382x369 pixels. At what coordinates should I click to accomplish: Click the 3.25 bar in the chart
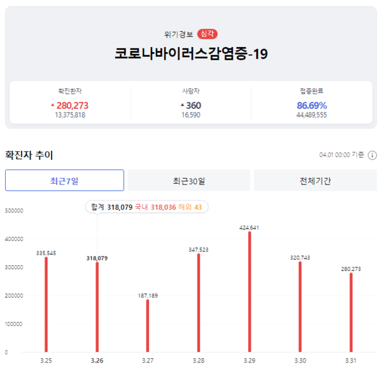pos(46,304)
